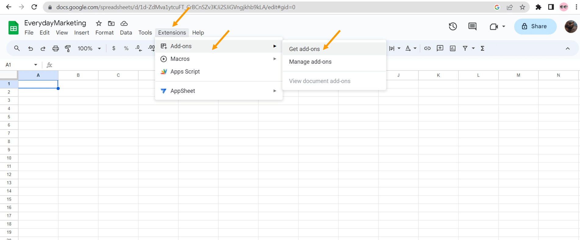Click the functions sigma icon

tap(482, 48)
